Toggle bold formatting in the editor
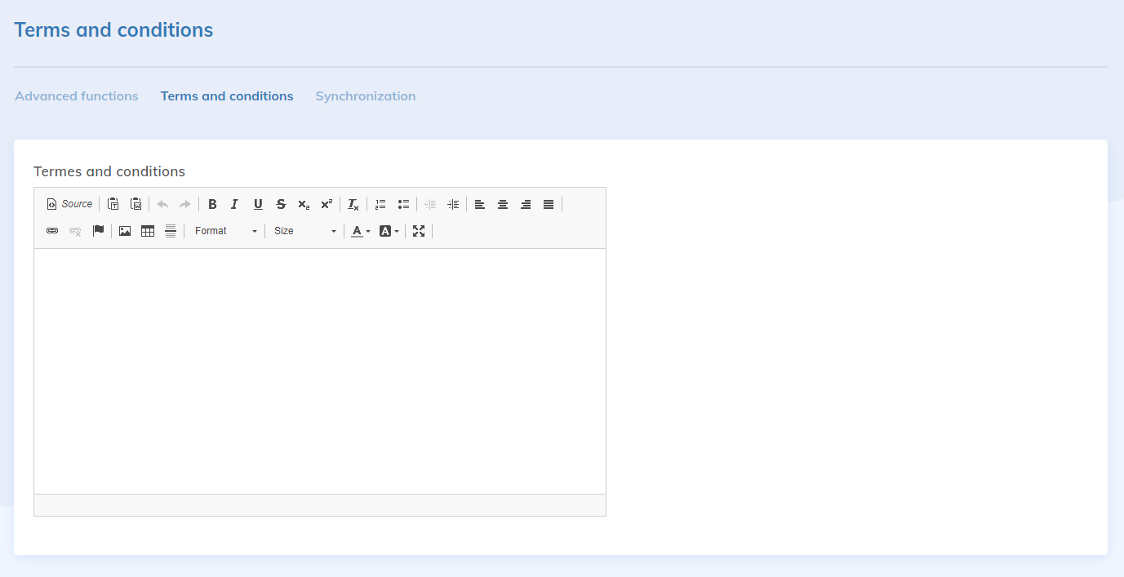 212,204
